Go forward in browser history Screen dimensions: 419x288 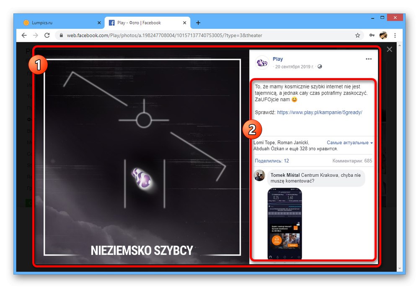(36, 35)
